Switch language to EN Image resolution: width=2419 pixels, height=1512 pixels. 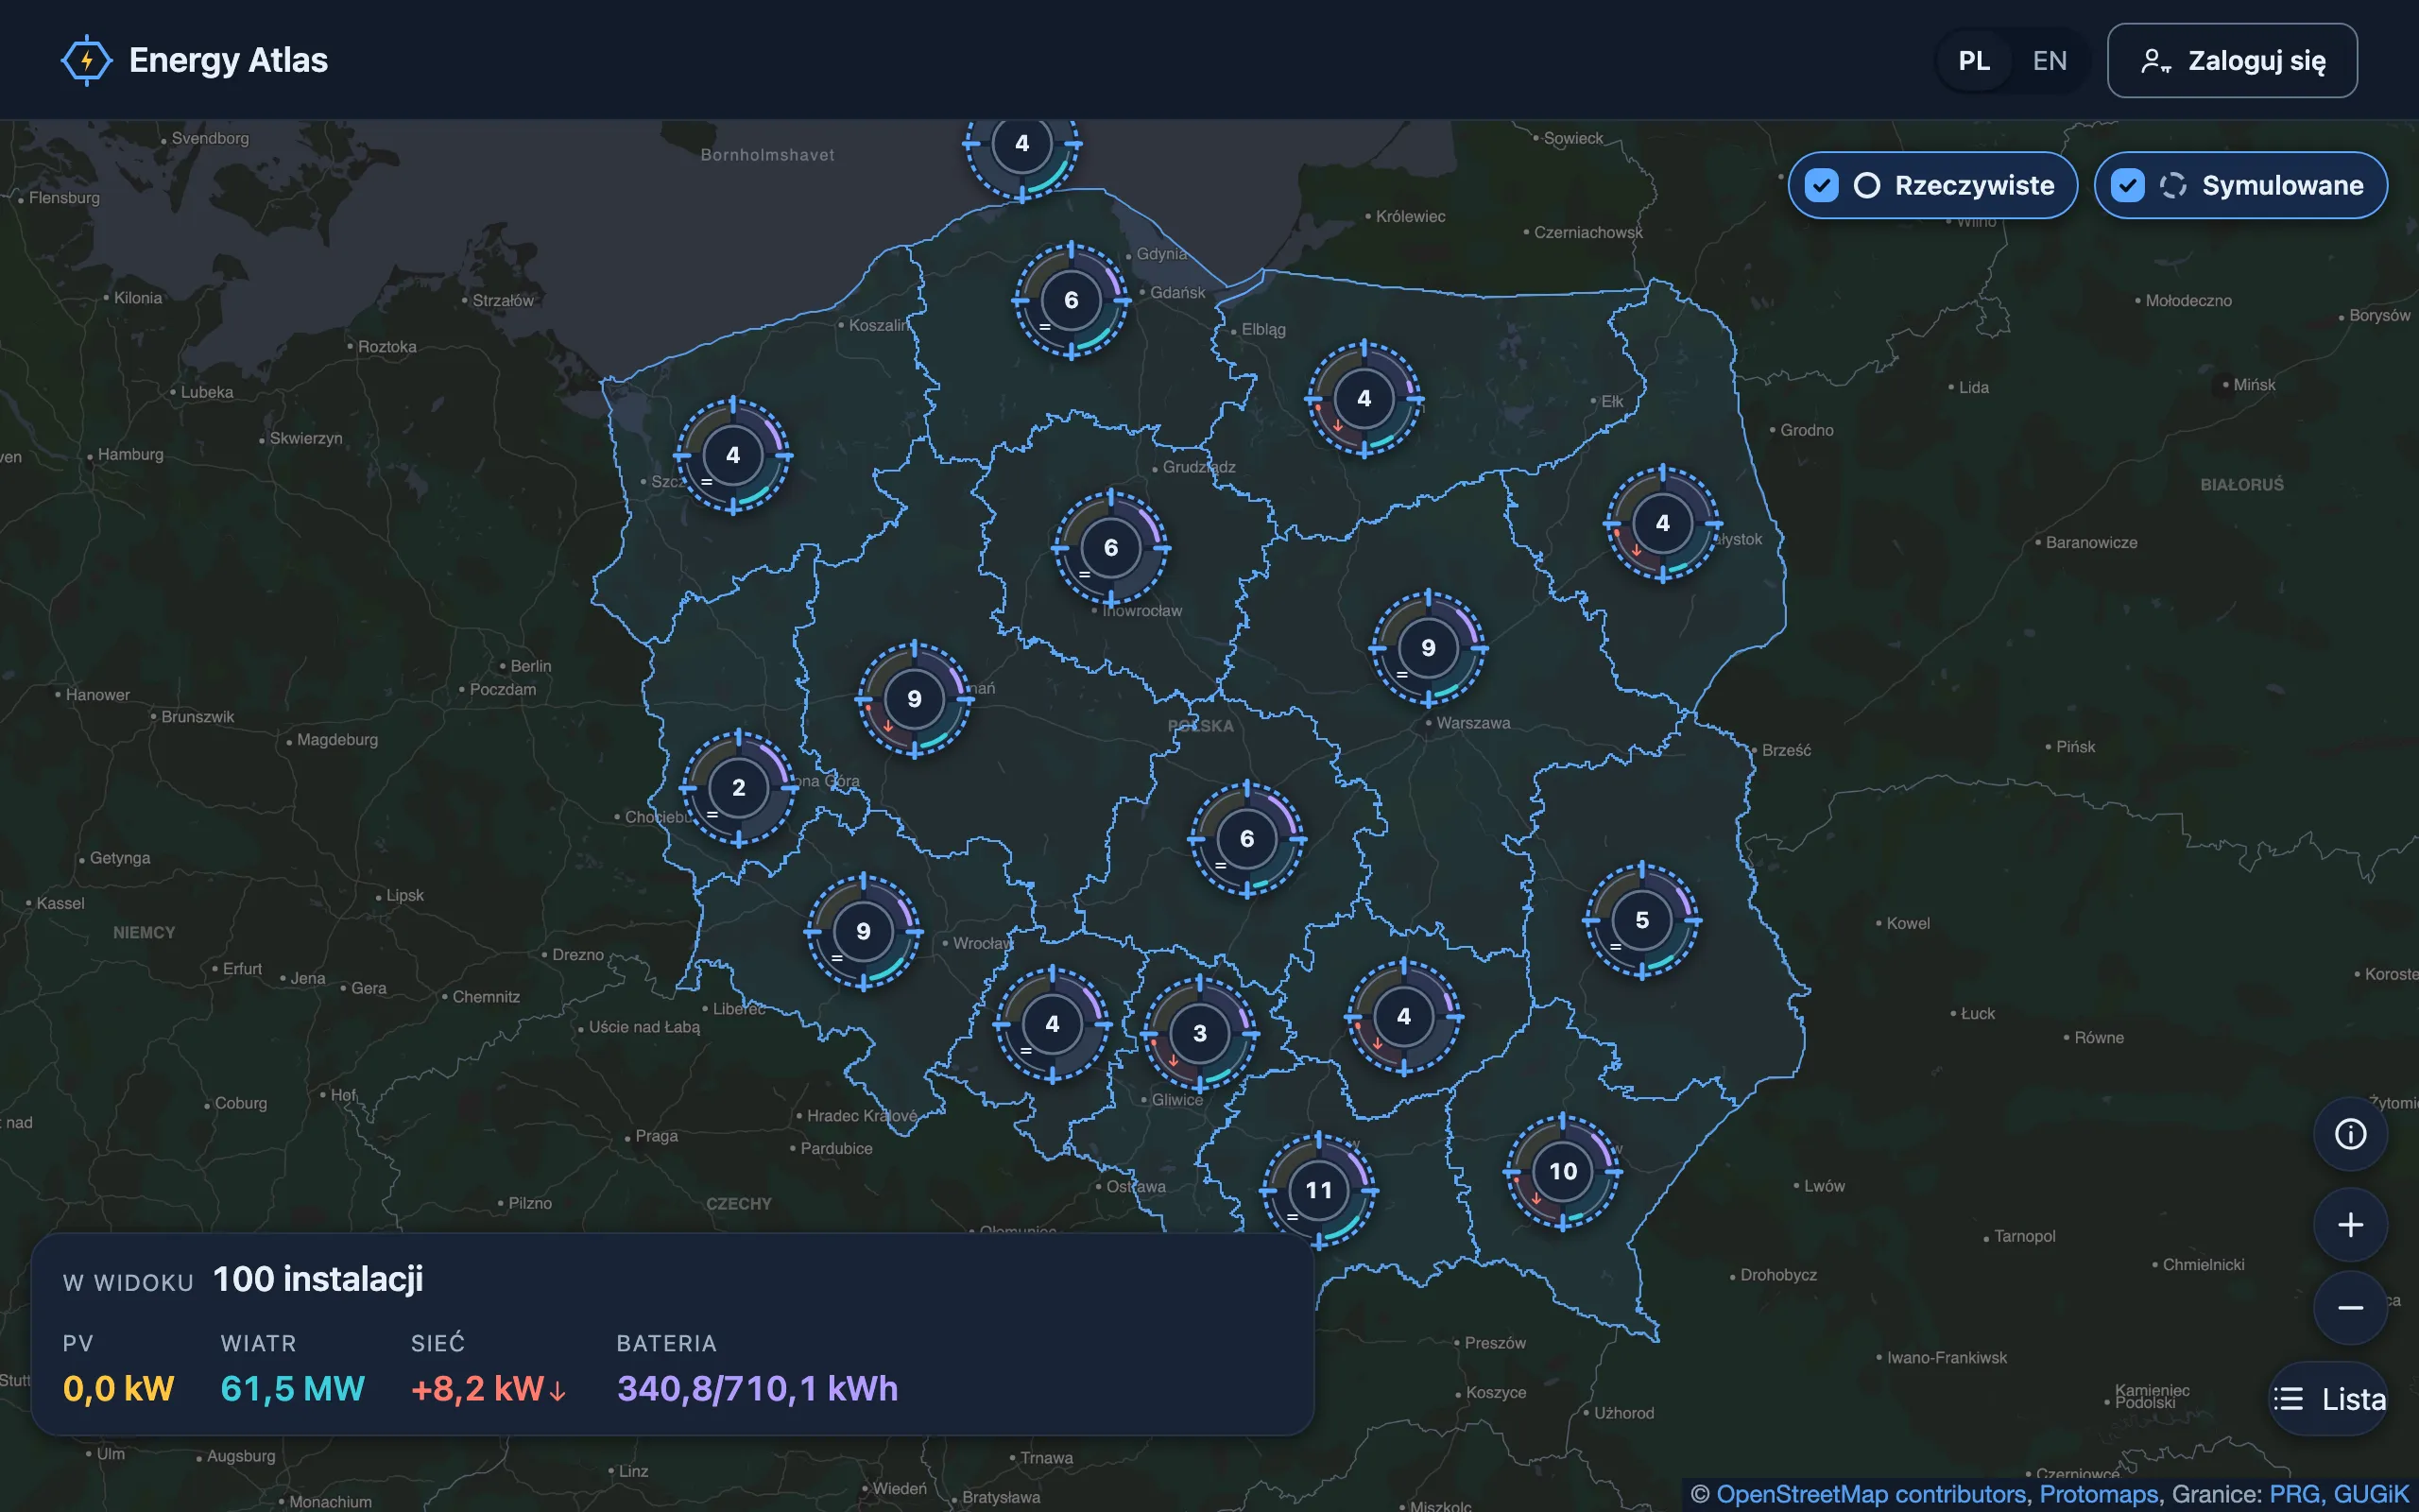[x=2050, y=61]
